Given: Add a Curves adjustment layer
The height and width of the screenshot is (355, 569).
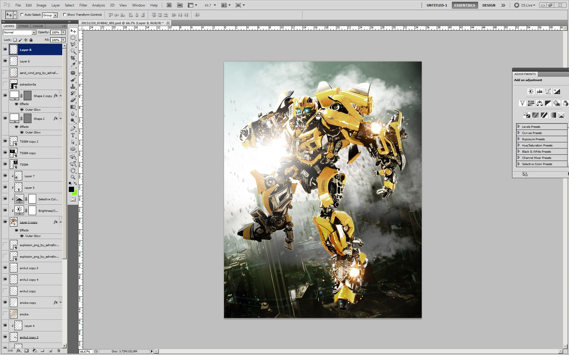Looking at the screenshot, I should click(548, 91).
